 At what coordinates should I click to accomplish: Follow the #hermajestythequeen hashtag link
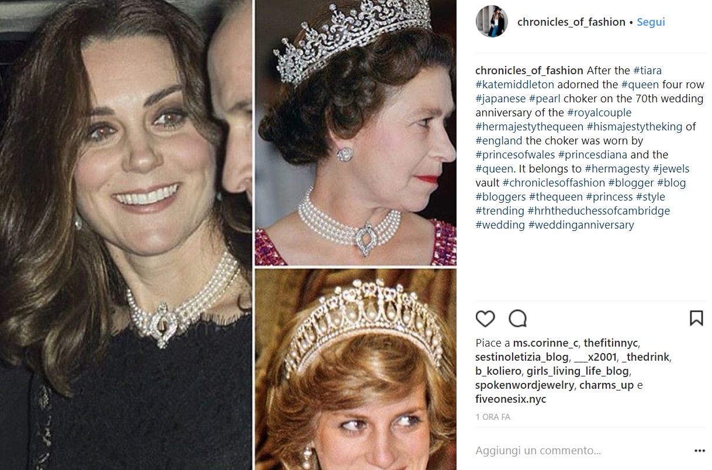[x=529, y=127]
